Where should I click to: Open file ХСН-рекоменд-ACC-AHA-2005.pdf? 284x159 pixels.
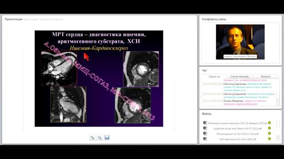[x=238, y=139]
